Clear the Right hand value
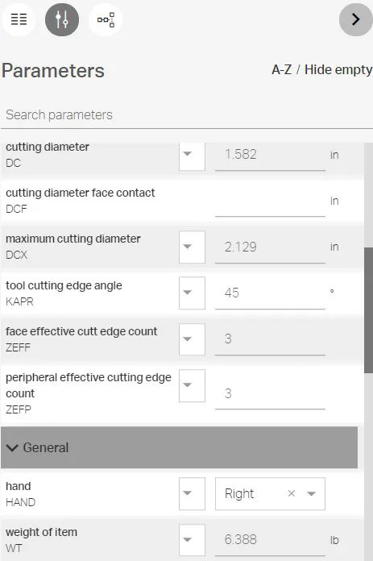This screenshot has width=373, height=561. 292,493
